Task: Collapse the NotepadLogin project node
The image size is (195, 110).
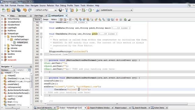Action: (x=2, y=34)
